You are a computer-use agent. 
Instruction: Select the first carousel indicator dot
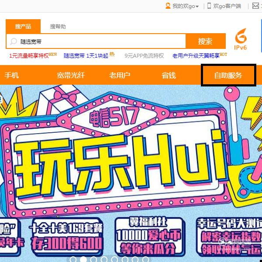point(73,259)
